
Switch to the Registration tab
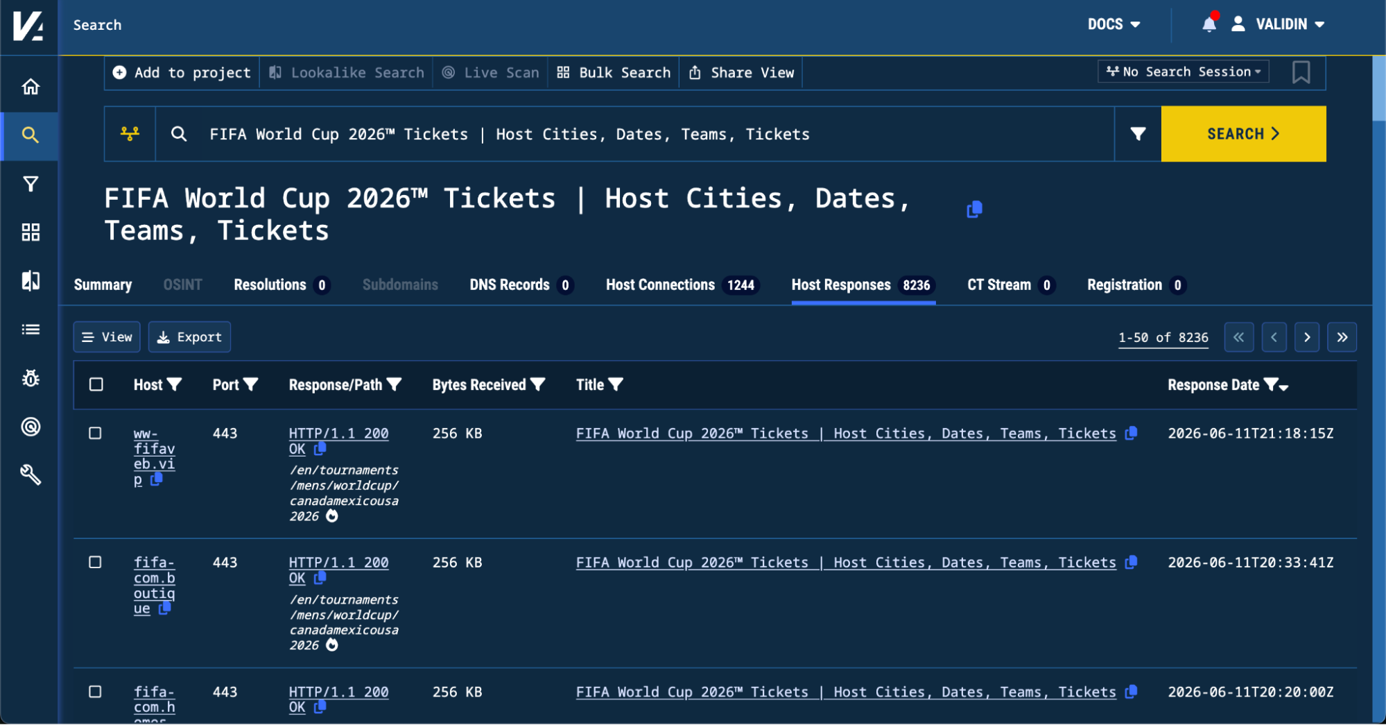(x=1136, y=285)
